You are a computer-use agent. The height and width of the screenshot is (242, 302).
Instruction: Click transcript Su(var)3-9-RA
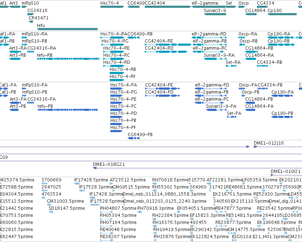pos(215,59)
